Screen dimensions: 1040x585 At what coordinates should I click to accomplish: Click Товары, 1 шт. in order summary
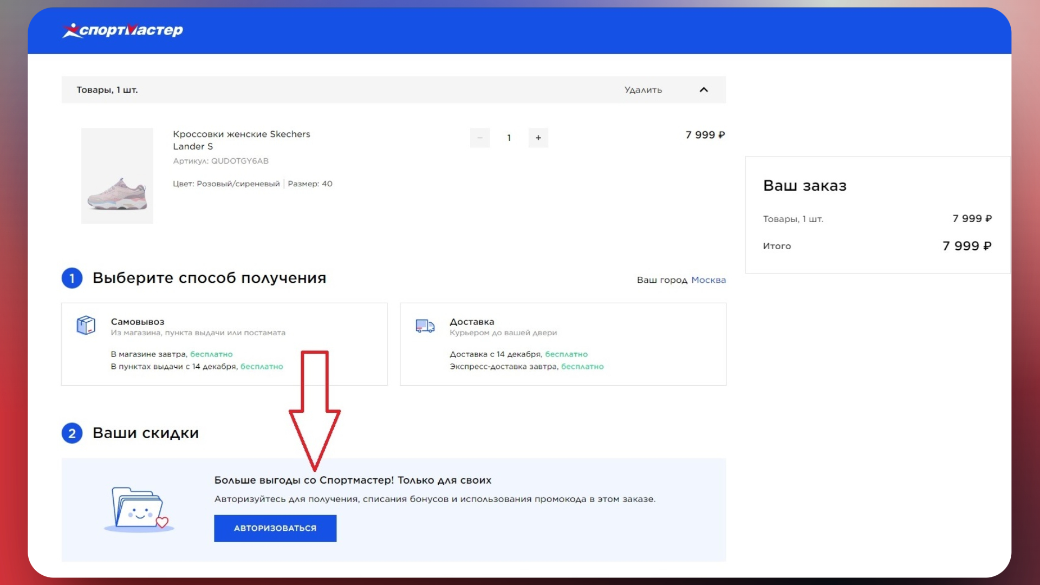point(793,219)
